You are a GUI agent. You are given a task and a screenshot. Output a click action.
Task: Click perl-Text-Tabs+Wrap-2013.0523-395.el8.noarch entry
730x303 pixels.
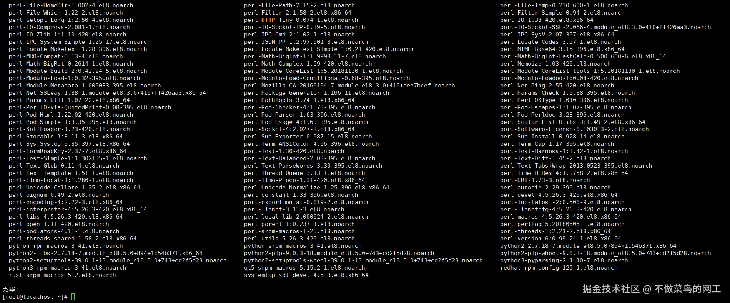pos(576,166)
